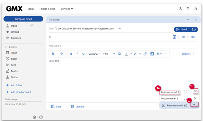The height and width of the screenshot is (121, 203).
Task: Maximize the first Resume email 2
Action: click(186, 91)
